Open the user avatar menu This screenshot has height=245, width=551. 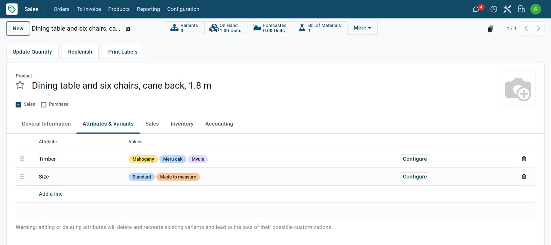click(x=536, y=9)
